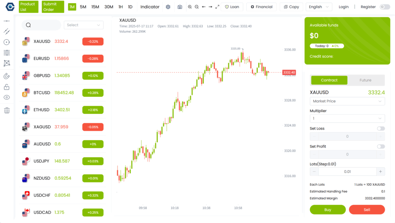Screen dimensions: 395x223
Task: Toggle the theme switch beside Register
Action: (x=385, y=7)
